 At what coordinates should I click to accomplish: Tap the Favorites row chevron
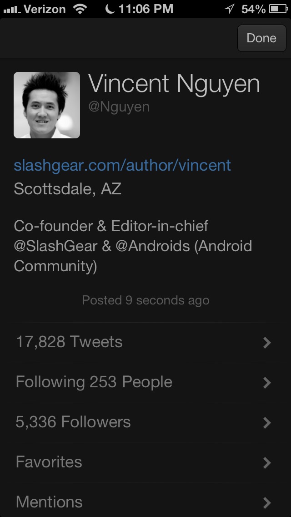[x=267, y=463]
